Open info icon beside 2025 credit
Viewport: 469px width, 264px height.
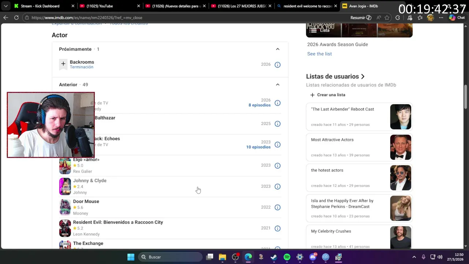click(277, 124)
